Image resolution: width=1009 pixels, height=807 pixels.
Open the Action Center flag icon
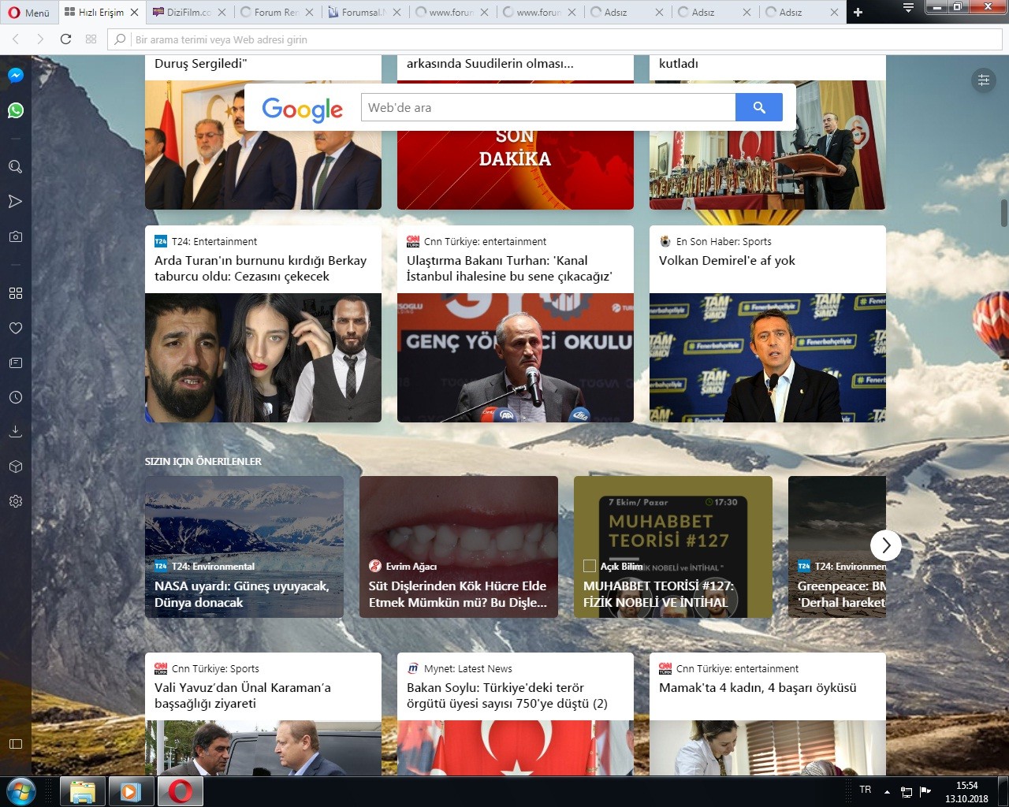pyautogui.click(x=925, y=790)
